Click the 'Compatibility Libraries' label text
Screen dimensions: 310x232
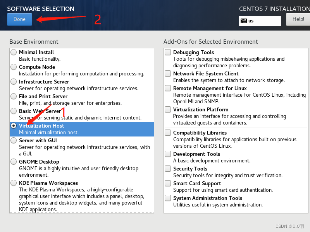[x=200, y=133]
